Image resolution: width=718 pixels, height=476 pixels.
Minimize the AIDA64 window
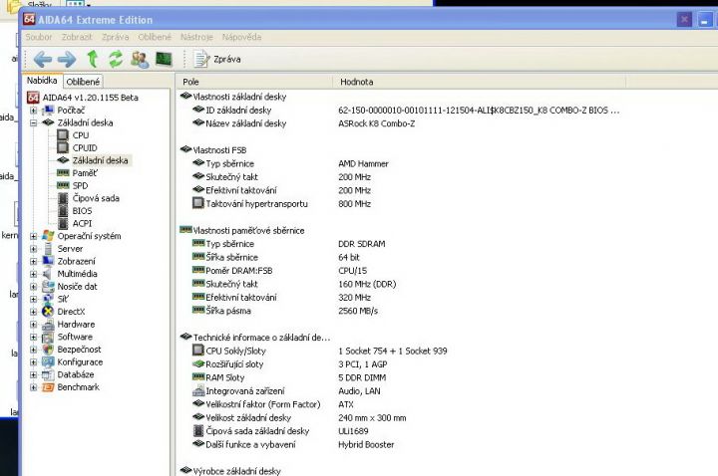coord(705,20)
